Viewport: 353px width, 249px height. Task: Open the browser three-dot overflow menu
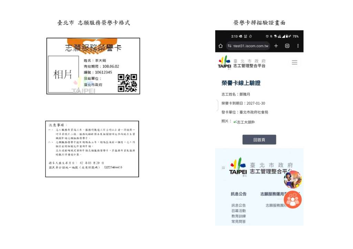(298, 46)
